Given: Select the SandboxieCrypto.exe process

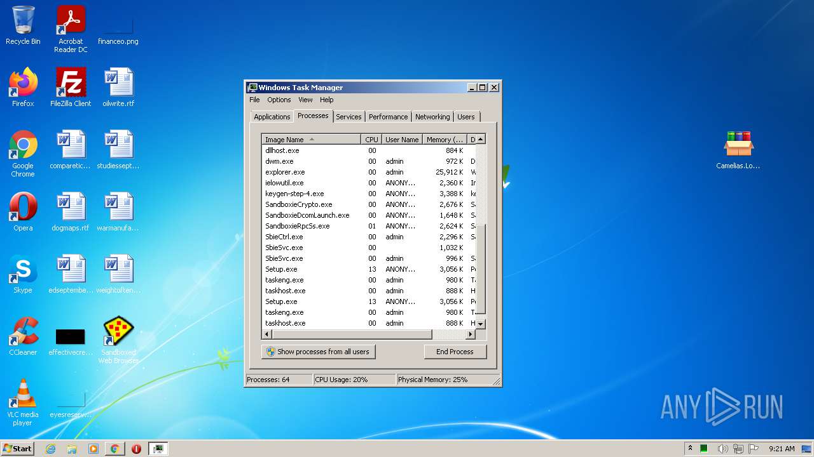Looking at the screenshot, I should pyautogui.click(x=369, y=204).
